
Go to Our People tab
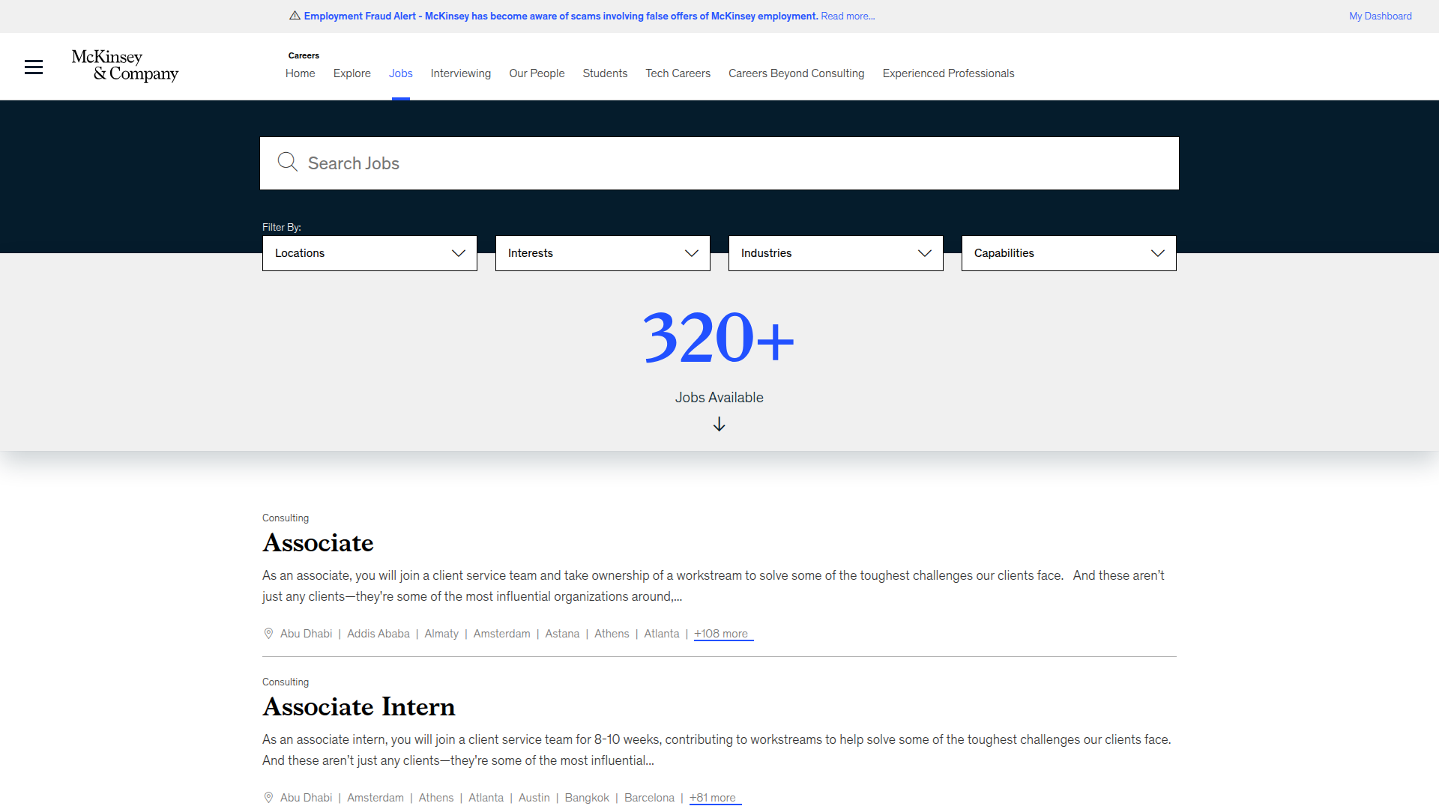point(537,73)
